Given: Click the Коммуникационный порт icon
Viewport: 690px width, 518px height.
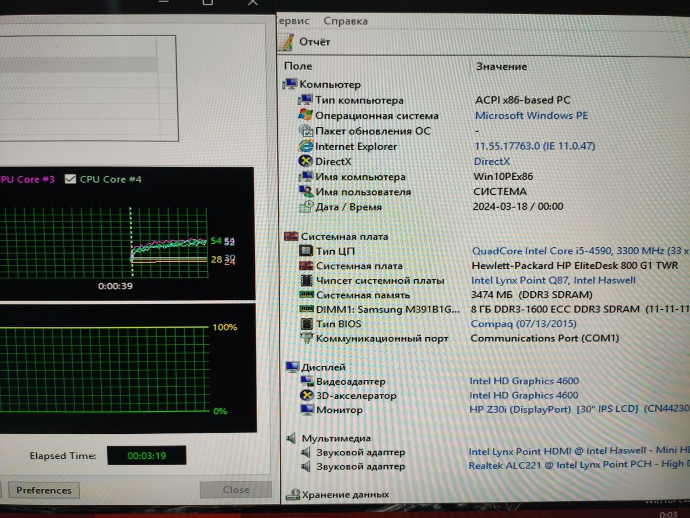Looking at the screenshot, I should coord(307,338).
